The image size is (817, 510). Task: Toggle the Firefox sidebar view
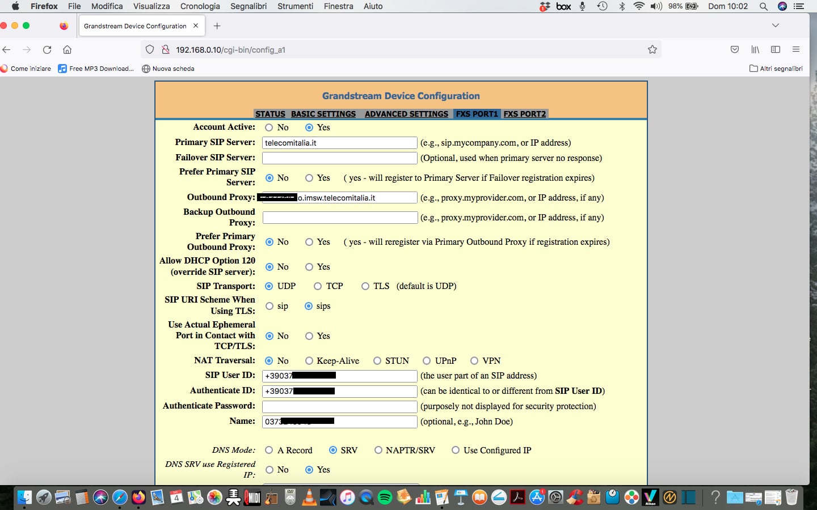click(776, 50)
